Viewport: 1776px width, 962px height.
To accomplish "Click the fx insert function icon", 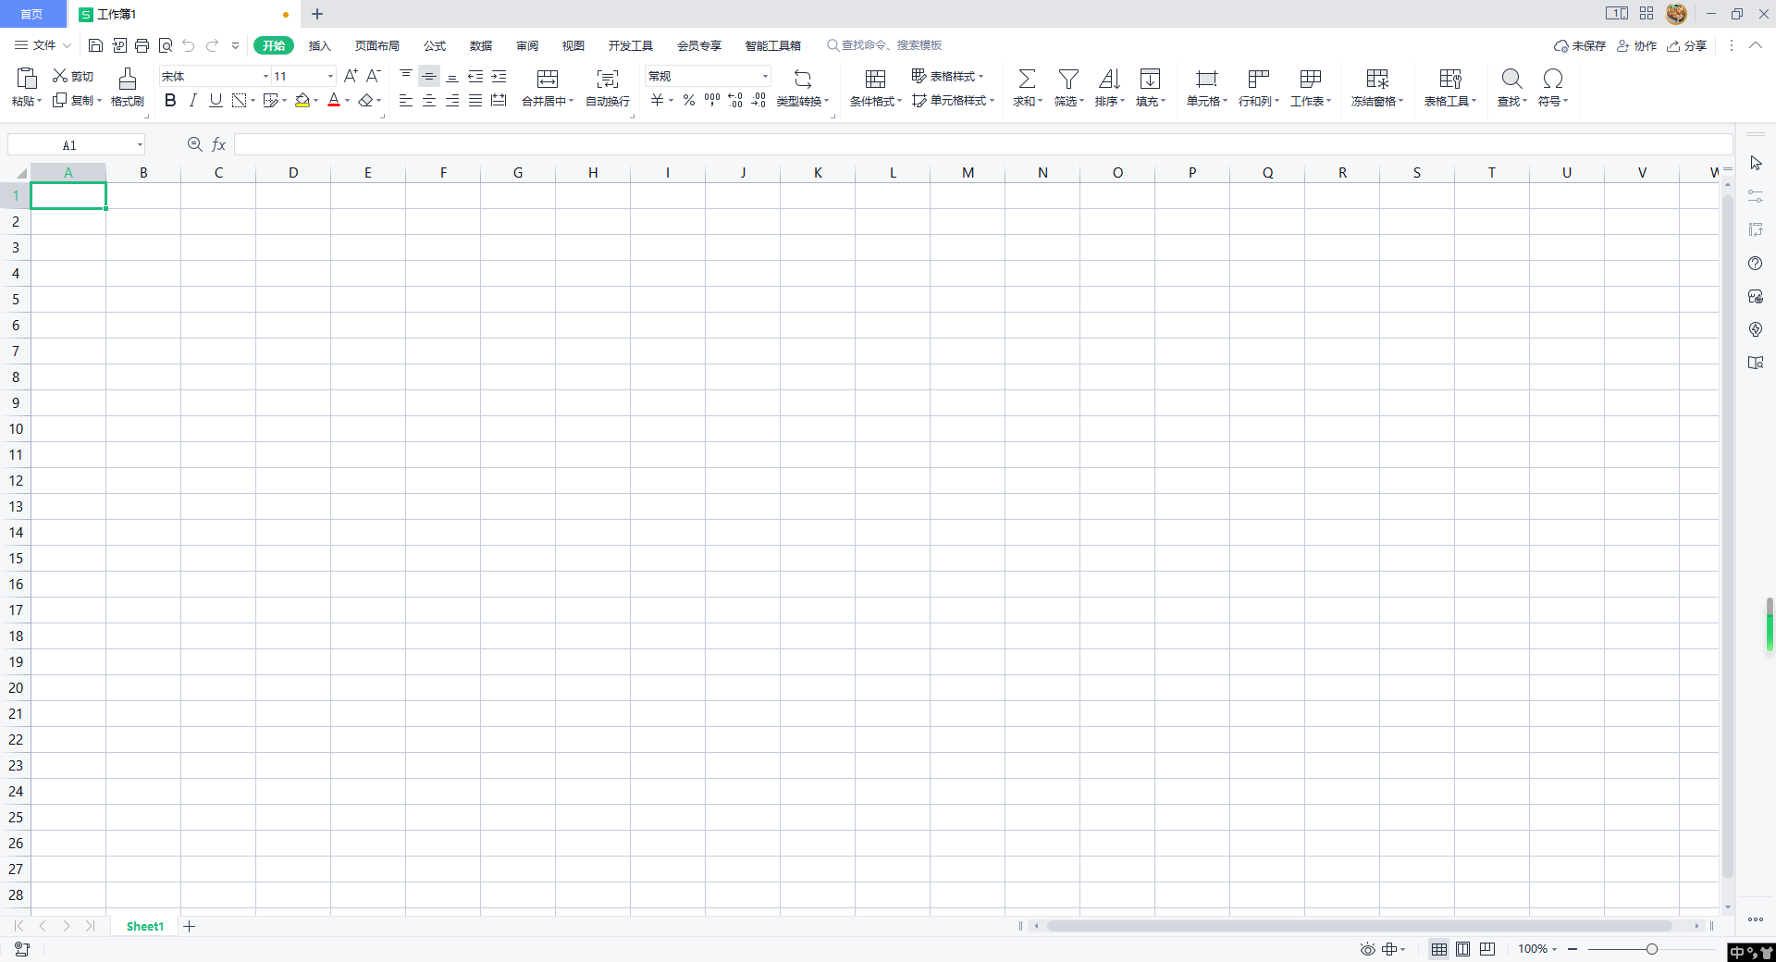I will pyautogui.click(x=219, y=144).
